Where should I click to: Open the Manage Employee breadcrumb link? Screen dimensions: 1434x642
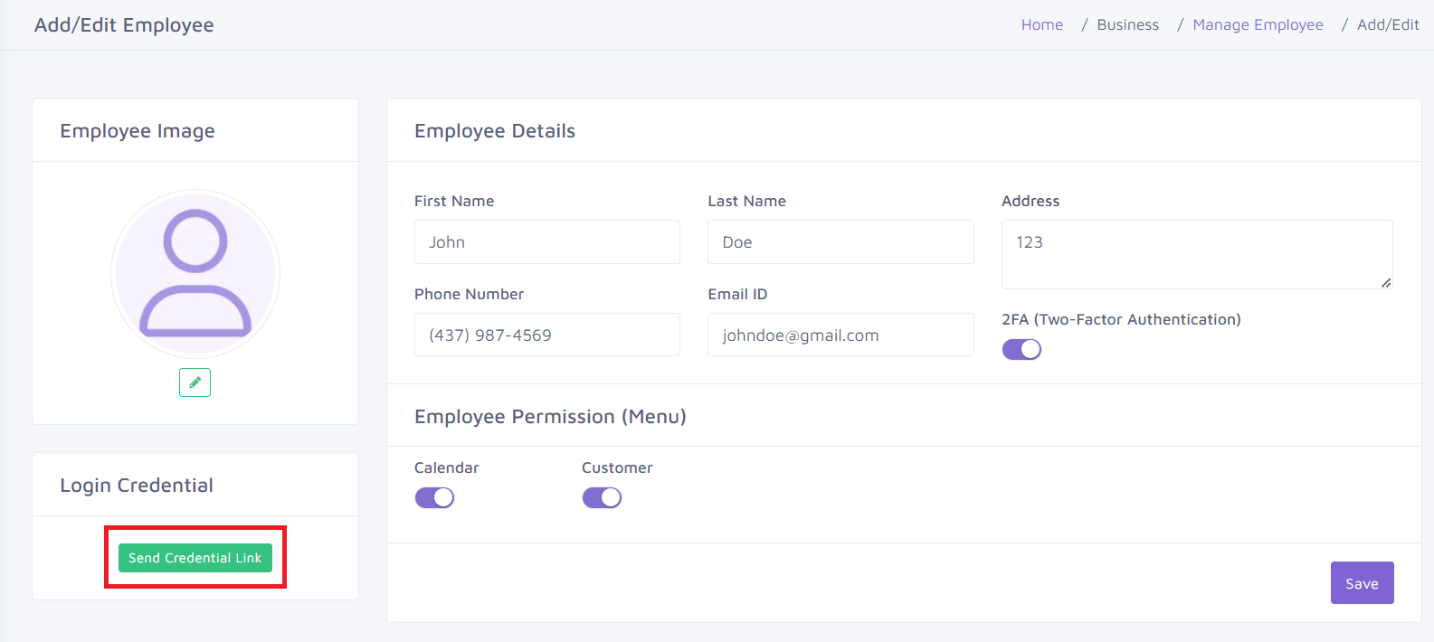(x=1258, y=25)
